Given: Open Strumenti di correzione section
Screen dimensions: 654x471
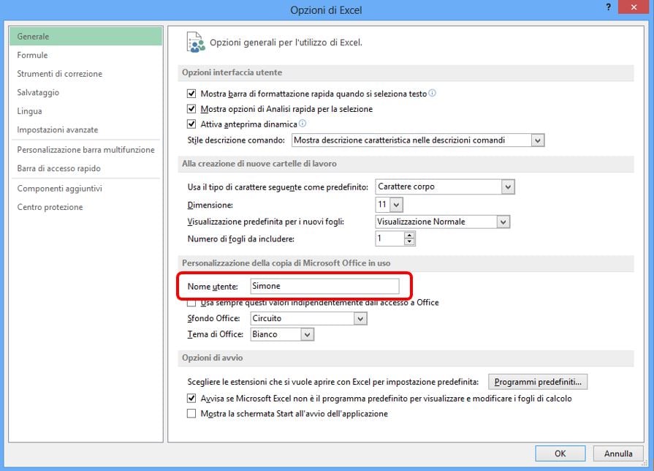Looking at the screenshot, I should coord(86,74).
